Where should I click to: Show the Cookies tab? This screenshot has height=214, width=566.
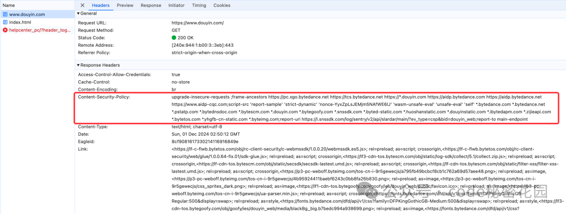point(222,5)
